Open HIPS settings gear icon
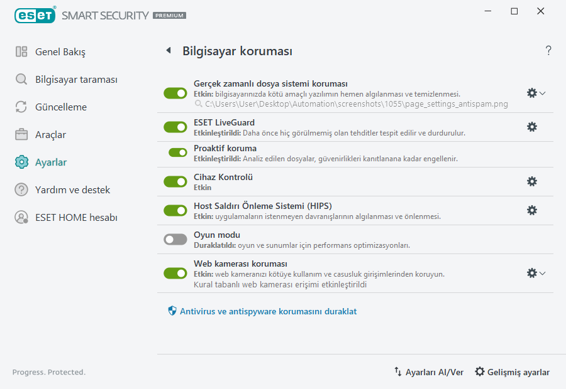 click(532, 210)
